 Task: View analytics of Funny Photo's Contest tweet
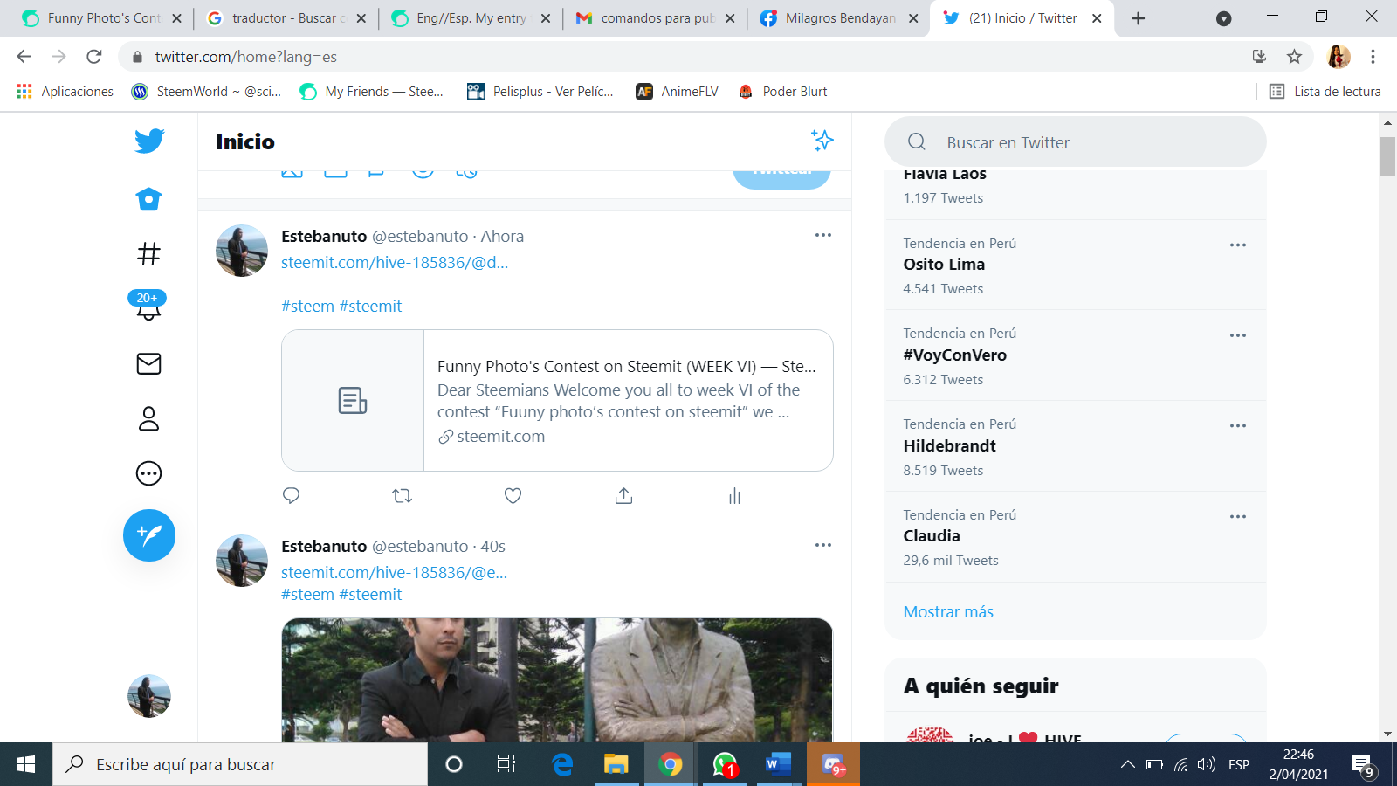coord(734,496)
